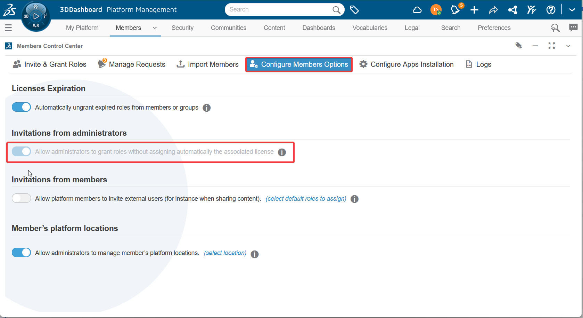This screenshot has height=318, width=583.
Task: Toggle grant roles without license switch
Action: pyautogui.click(x=22, y=151)
